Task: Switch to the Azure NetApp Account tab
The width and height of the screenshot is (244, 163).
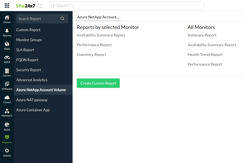Action: 98,17
